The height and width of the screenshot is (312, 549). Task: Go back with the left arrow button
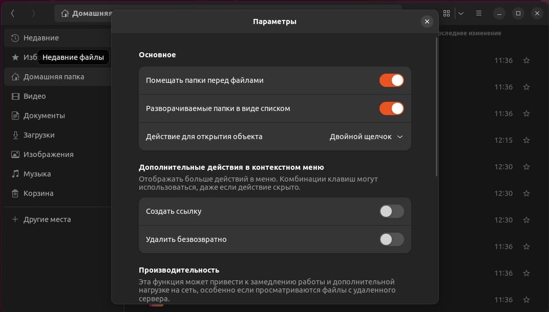click(13, 13)
